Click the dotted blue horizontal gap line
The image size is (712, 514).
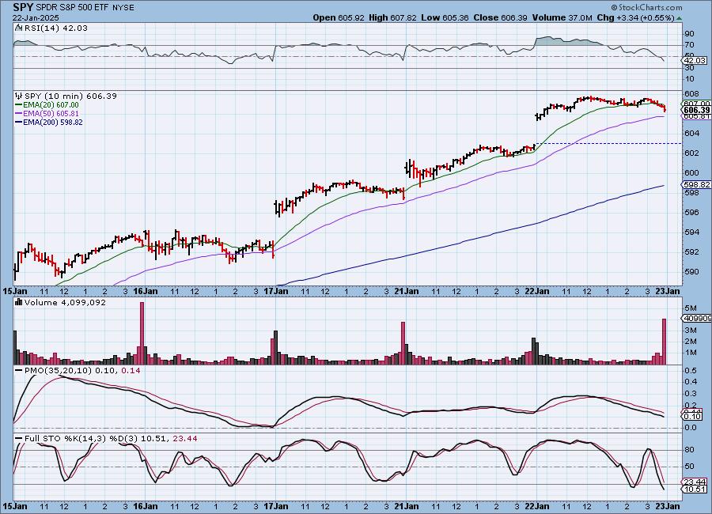click(x=608, y=143)
